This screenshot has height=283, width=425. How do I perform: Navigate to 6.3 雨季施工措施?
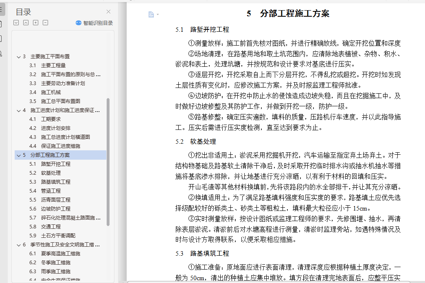(50, 271)
